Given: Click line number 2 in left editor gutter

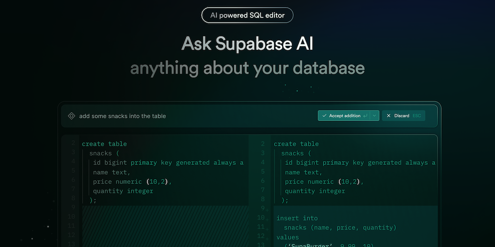Looking at the screenshot, I should click(x=73, y=143).
